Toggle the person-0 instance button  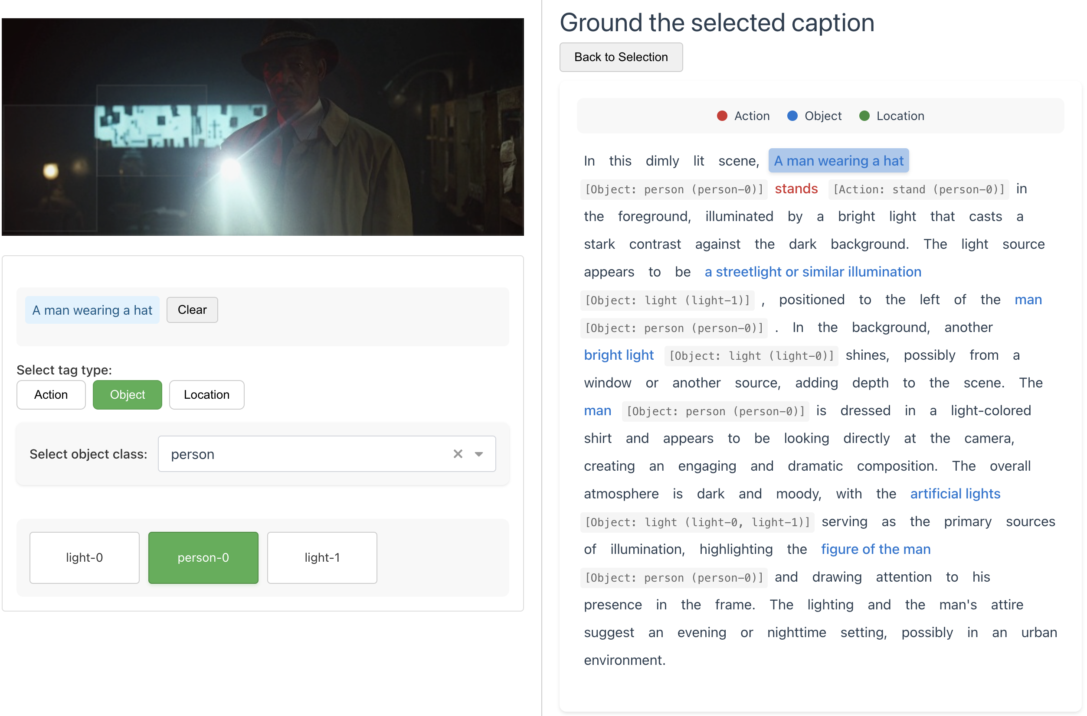pos(203,557)
